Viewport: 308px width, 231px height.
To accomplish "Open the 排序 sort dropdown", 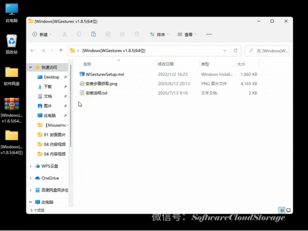I will click(x=159, y=34).
